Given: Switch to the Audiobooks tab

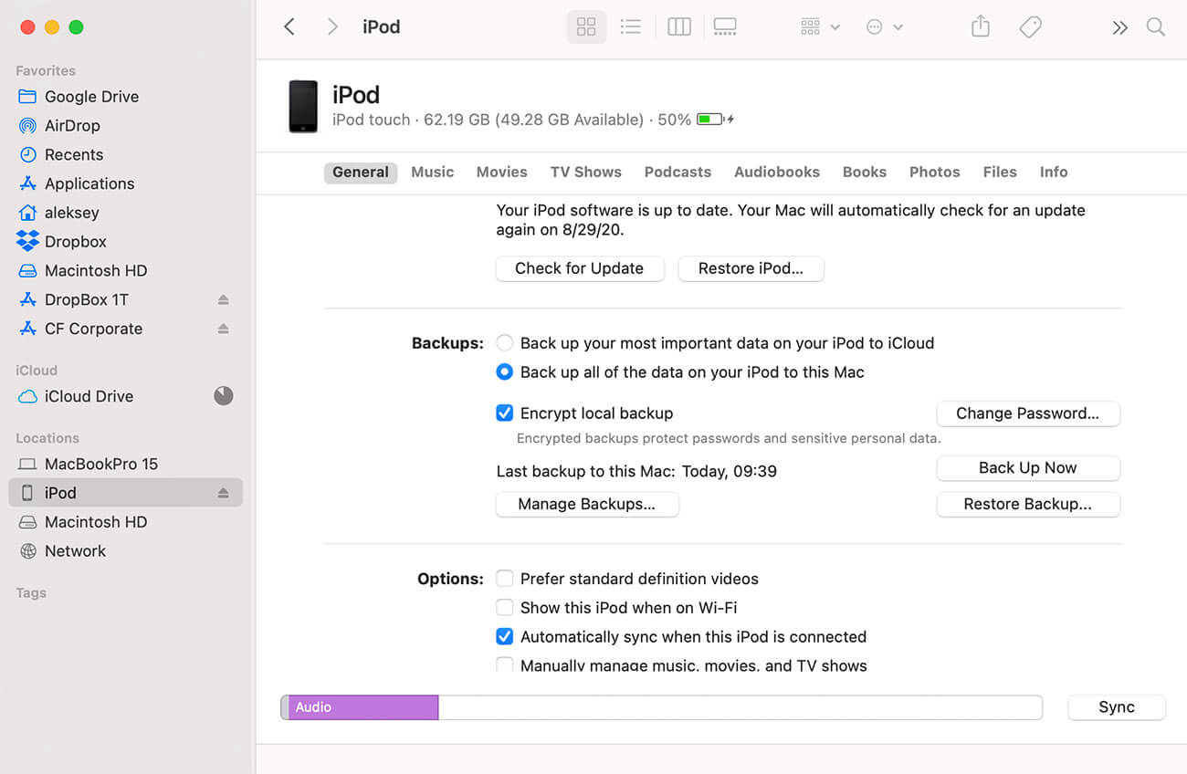Looking at the screenshot, I should click(777, 173).
